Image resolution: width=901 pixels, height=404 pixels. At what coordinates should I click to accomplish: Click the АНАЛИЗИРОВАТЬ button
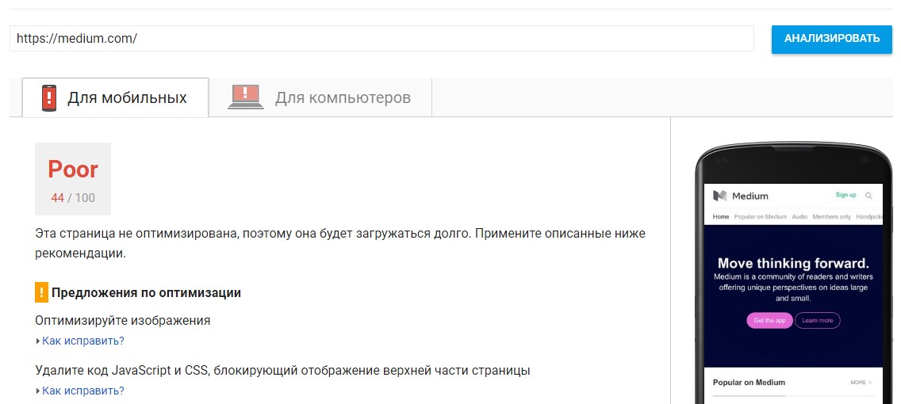coord(831,39)
